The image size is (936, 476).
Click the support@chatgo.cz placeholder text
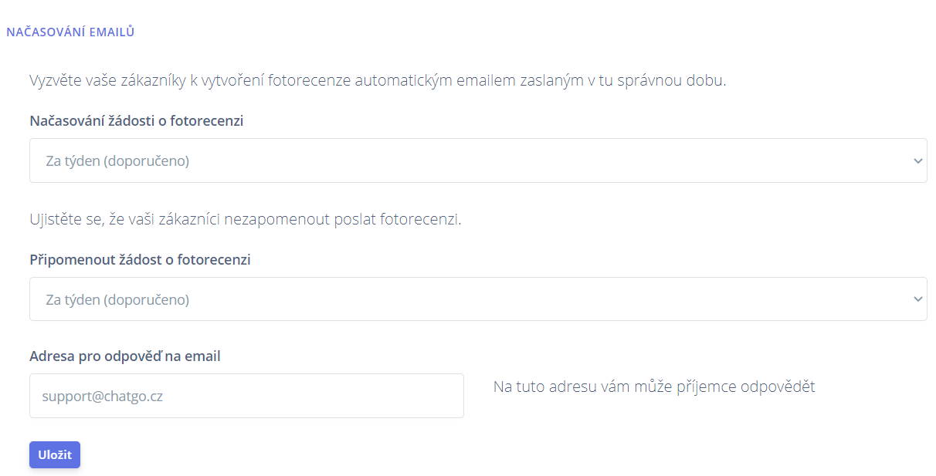pos(103,397)
